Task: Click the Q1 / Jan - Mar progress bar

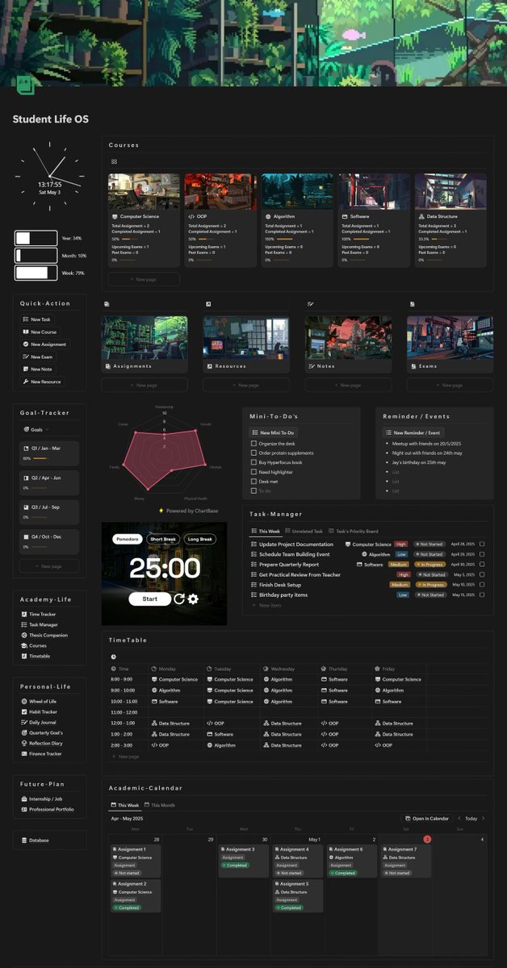Action: click(x=40, y=458)
